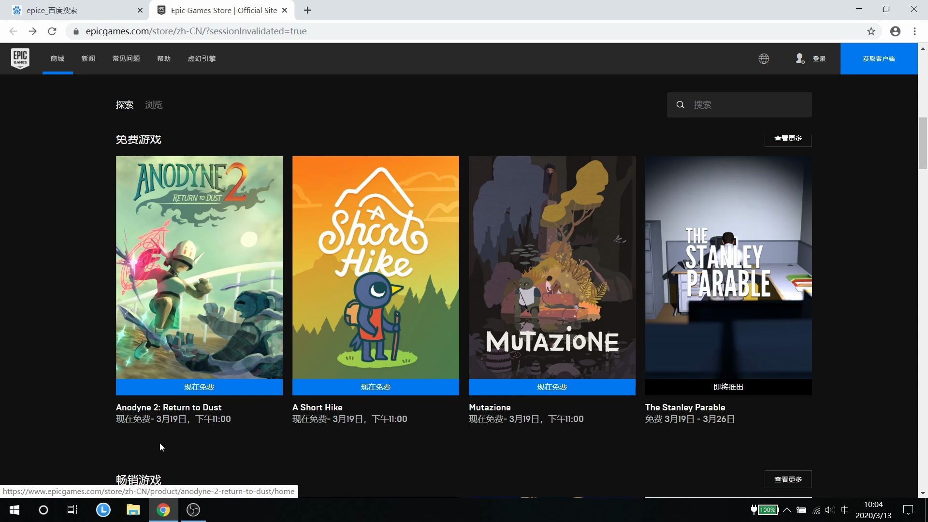Click 现在免费 banner under A Short Hike
Viewport: 928px width, 522px height.
tap(376, 387)
